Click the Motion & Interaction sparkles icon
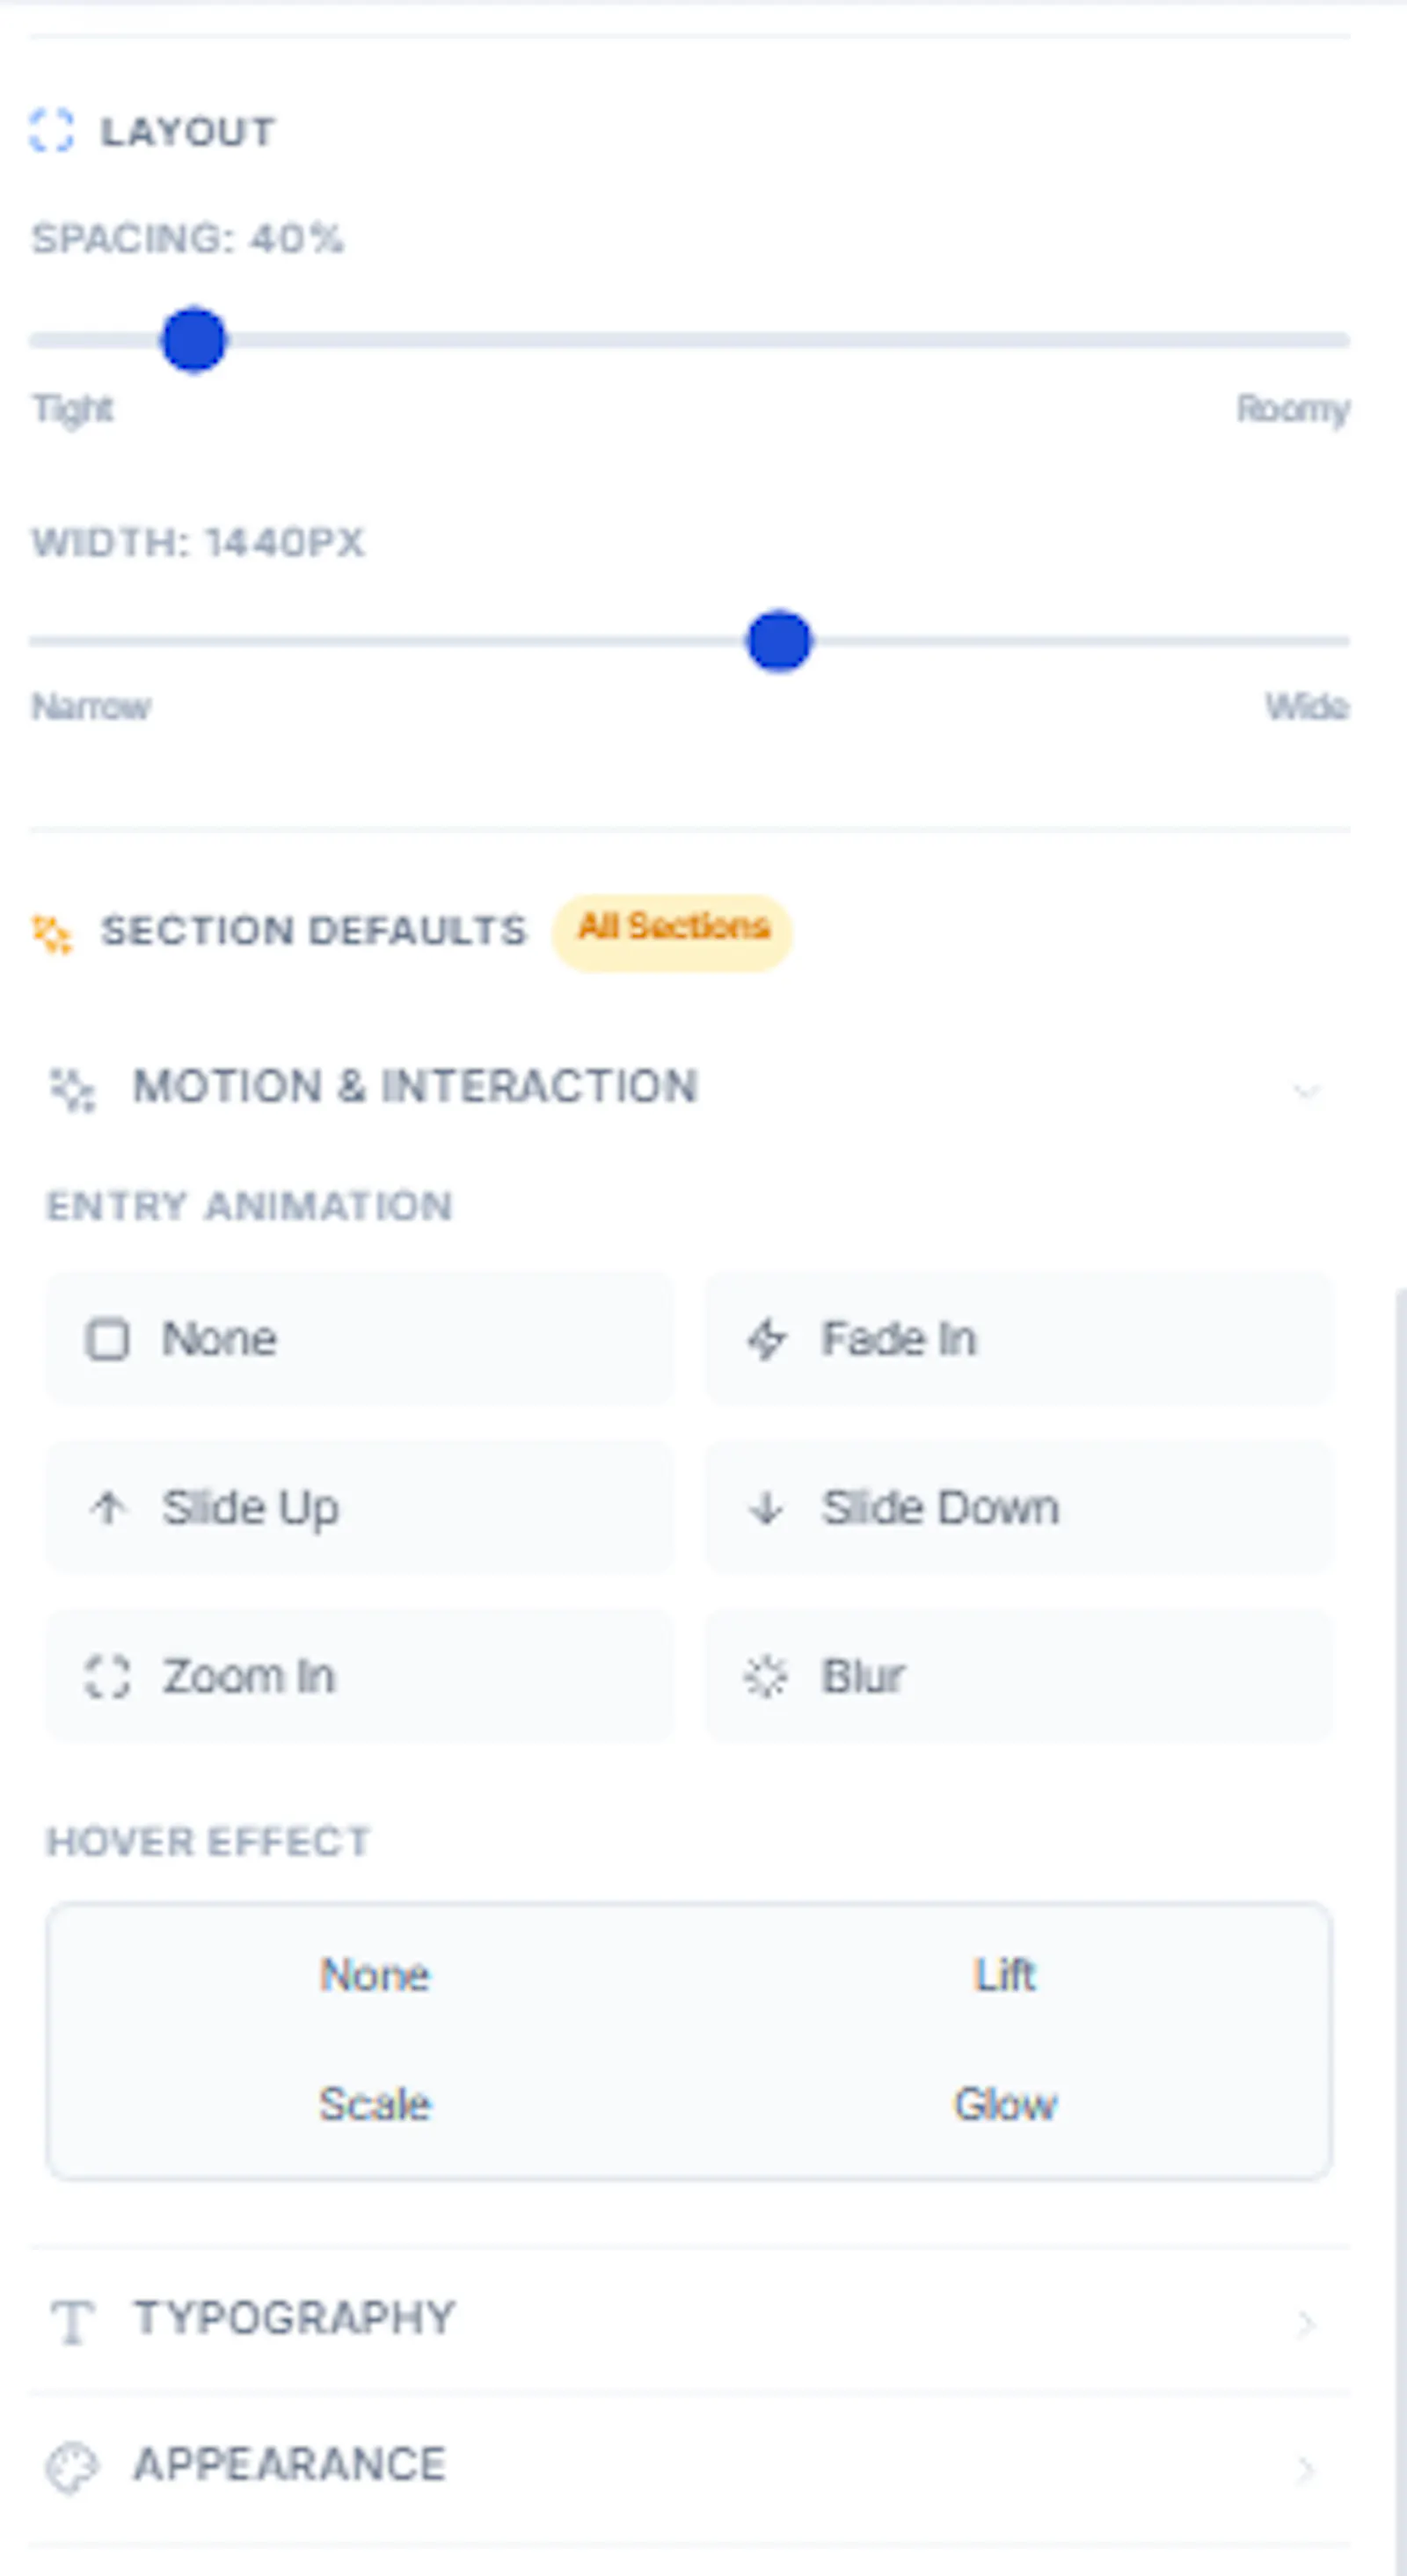The image size is (1407, 2576). (72, 1089)
